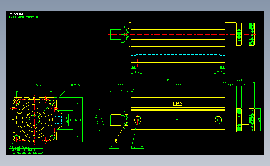Click the 157.5 body length dimension
Screen dimensions: 270x166
[x=178, y=85]
